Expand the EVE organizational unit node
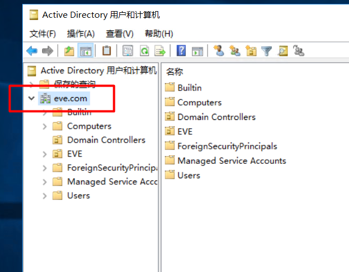The image size is (349, 272). (45, 154)
